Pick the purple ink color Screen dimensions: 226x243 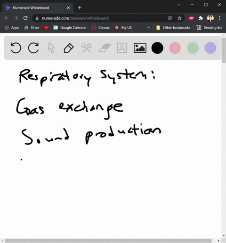coord(210,48)
